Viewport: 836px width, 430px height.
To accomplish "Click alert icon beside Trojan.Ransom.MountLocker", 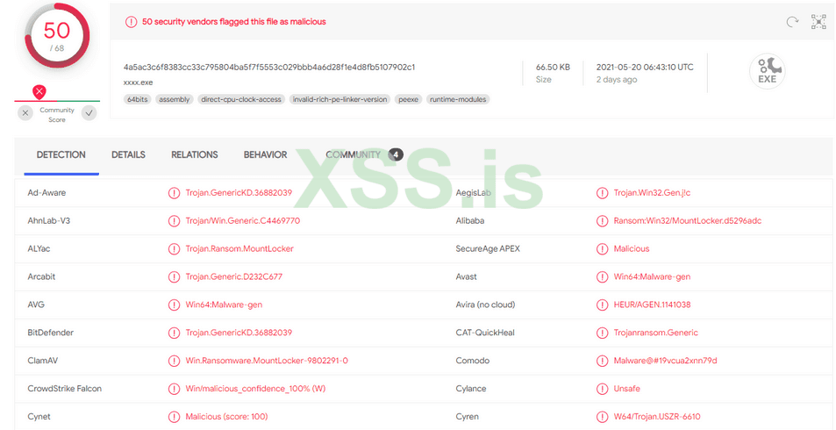I will [174, 248].
